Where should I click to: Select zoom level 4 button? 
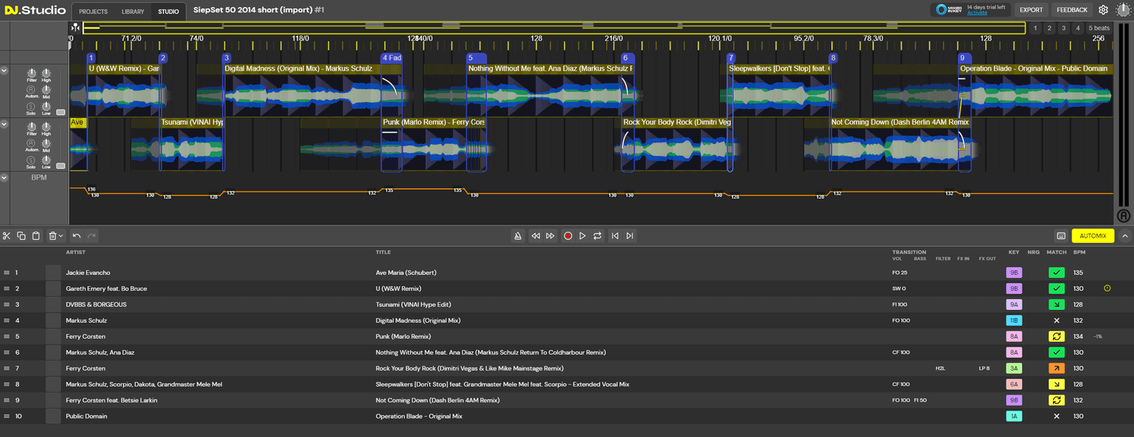pos(1078,28)
